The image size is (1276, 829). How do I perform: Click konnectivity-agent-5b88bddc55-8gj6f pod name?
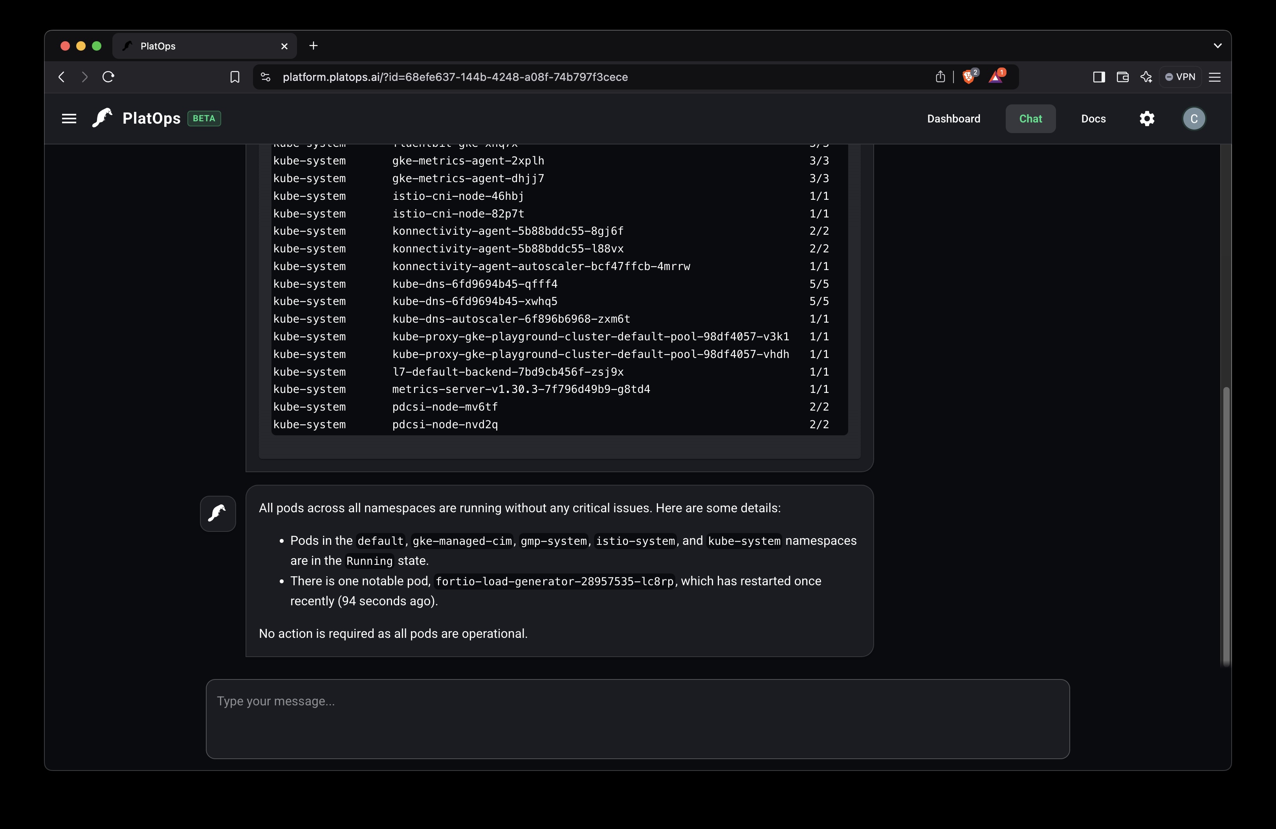(508, 231)
